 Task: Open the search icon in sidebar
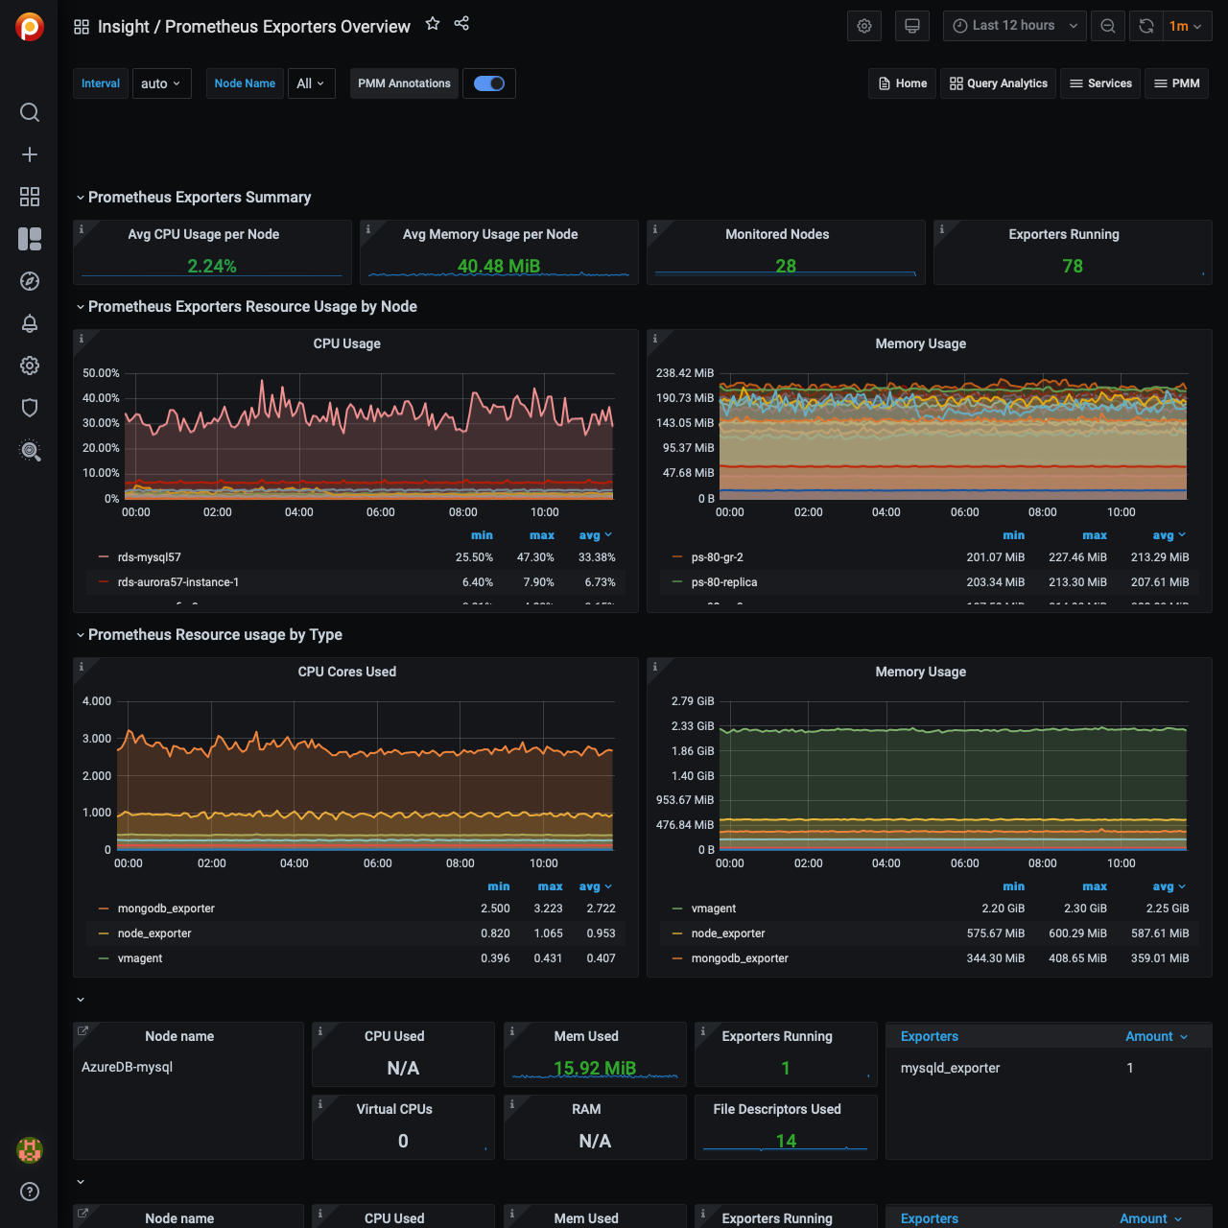(30, 112)
